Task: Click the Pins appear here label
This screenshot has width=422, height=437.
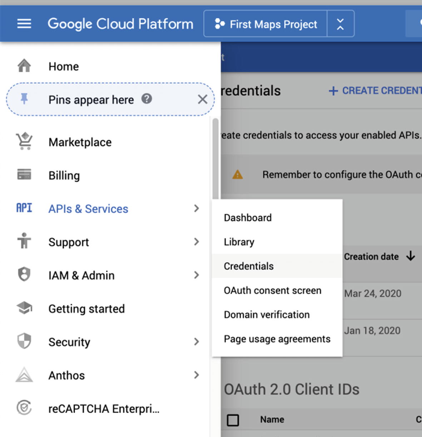Action: click(91, 100)
